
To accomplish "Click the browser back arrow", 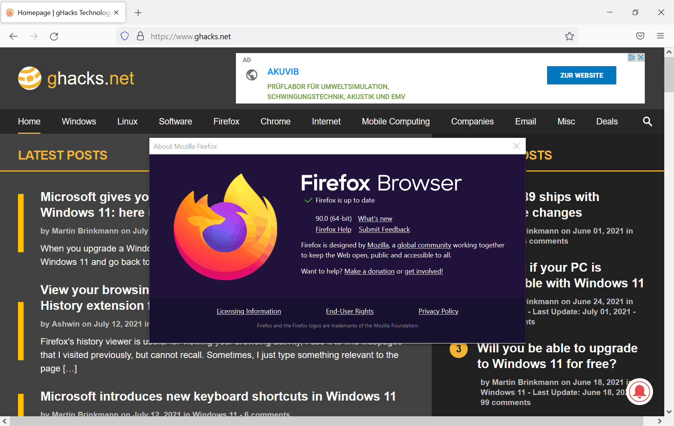I will point(13,36).
